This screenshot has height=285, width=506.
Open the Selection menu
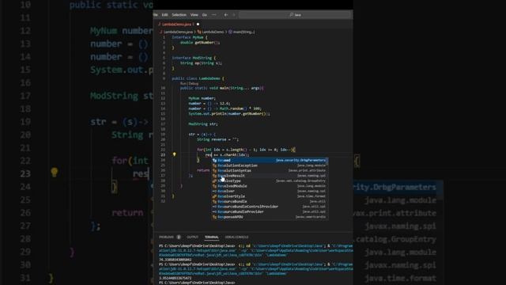coord(179,15)
